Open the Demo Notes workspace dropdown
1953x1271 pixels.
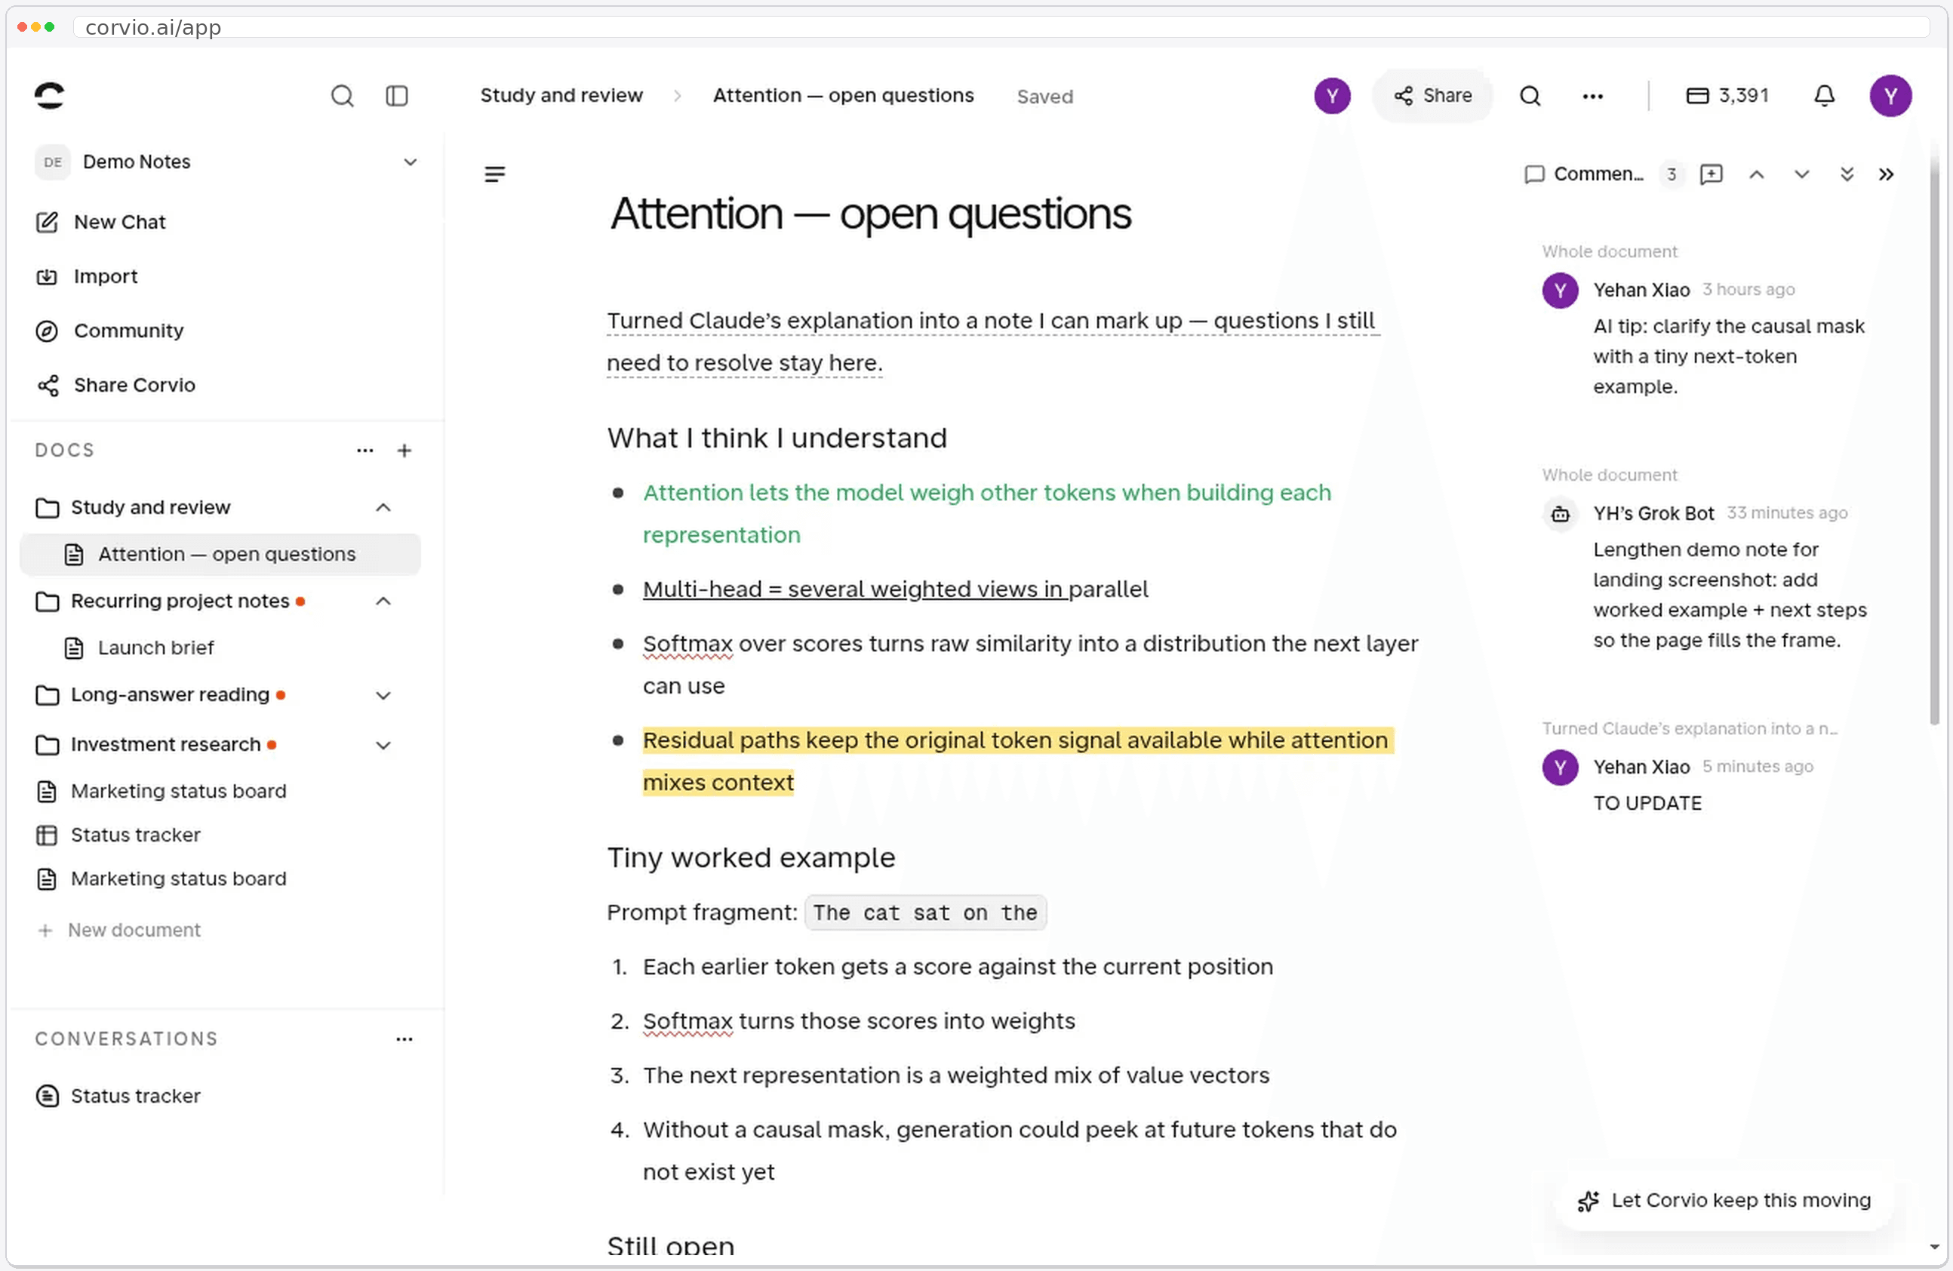pyautogui.click(x=227, y=162)
